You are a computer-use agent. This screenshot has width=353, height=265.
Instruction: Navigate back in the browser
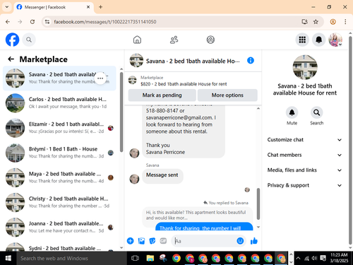pyautogui.click(x=8, y=22)
